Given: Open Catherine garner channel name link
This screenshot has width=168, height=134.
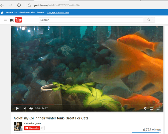Looking at the screenshot, I should (x=33, y=123).
